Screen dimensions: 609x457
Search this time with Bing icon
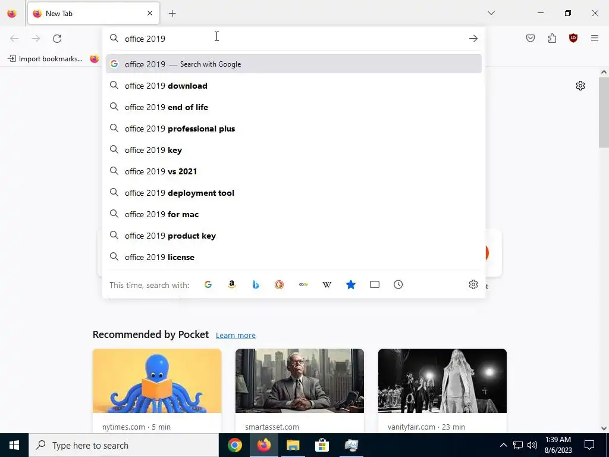point(256,284)
